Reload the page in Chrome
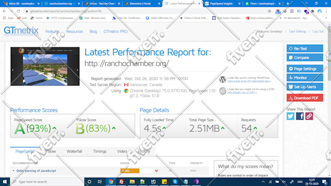 [18, 11]
